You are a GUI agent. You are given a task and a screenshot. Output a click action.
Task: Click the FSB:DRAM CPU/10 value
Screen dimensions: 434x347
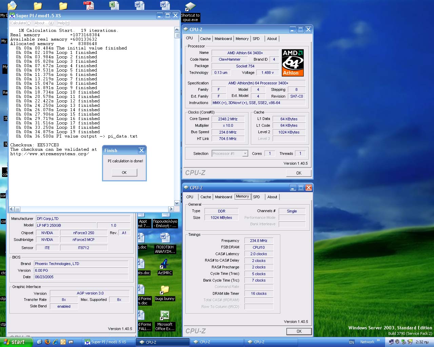(259, 247)
